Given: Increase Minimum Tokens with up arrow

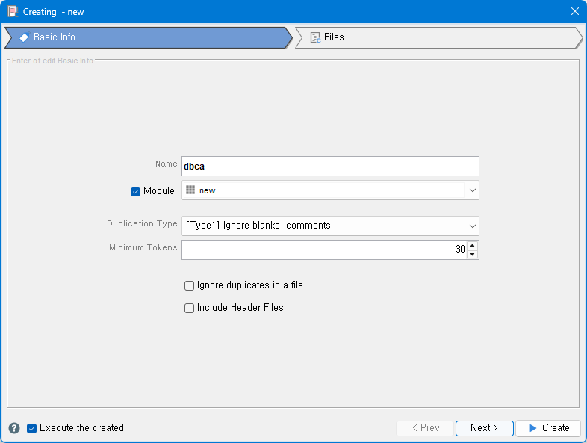Looking at the screenshot, I should pyautogui.click(x=472, y=245).
